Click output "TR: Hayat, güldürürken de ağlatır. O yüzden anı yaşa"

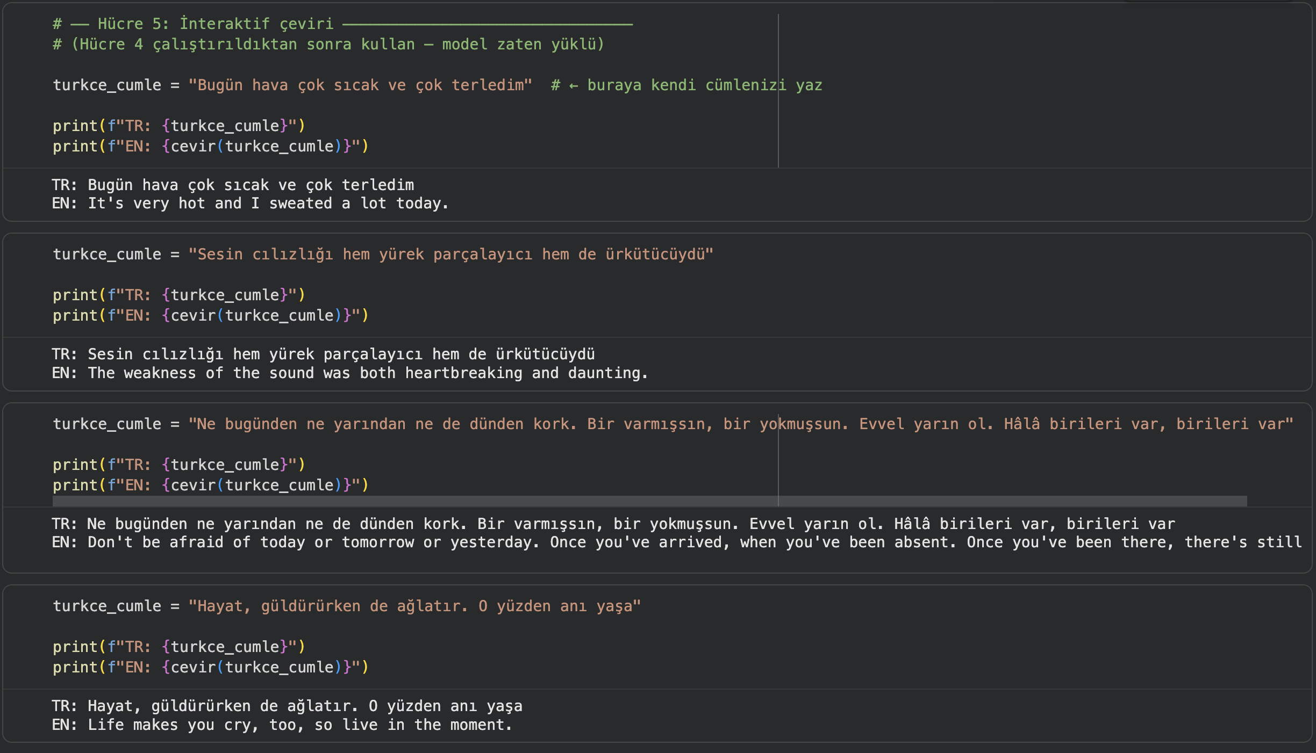tap(287, 706)
